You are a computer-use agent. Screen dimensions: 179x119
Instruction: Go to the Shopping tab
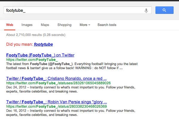coord(64,25)
